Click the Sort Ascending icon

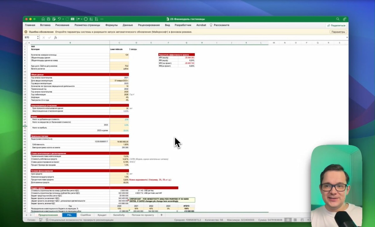91,19
